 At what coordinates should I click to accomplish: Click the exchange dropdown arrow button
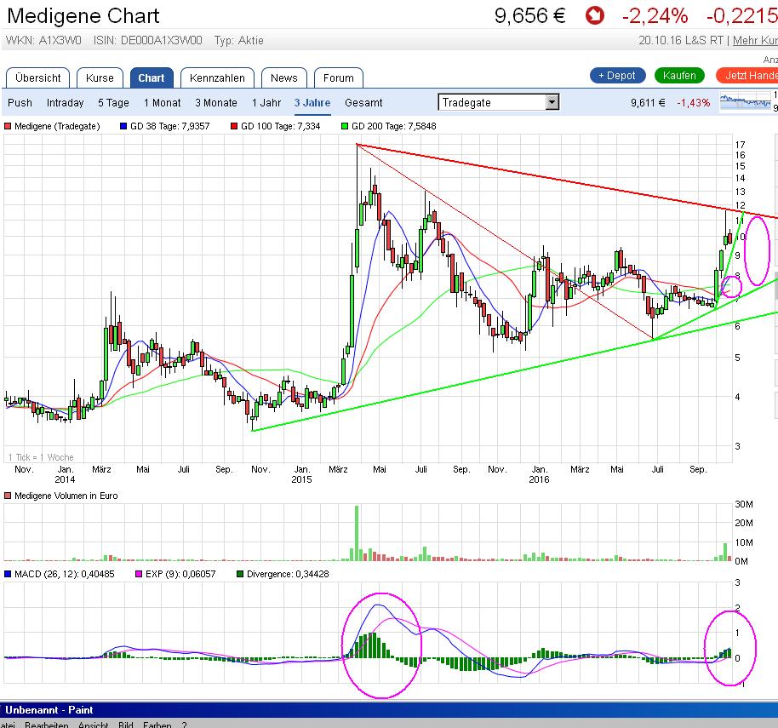tap(552, 102)
